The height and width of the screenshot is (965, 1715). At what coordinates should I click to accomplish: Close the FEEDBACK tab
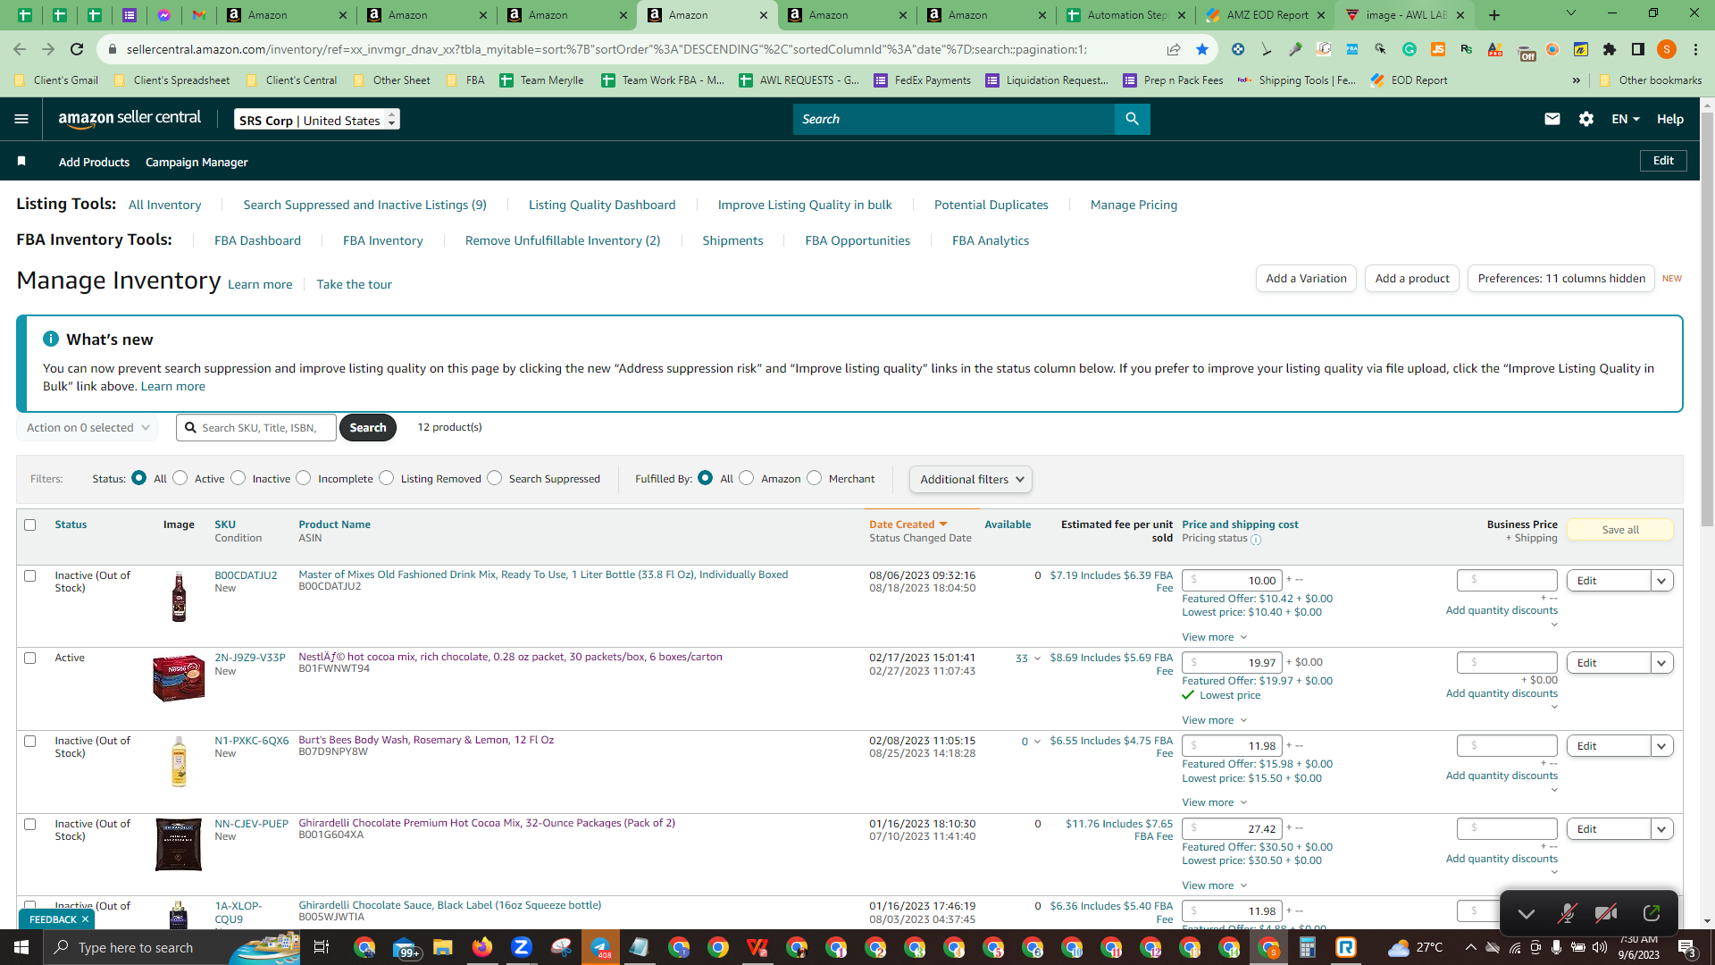click(x=85, y=919)
